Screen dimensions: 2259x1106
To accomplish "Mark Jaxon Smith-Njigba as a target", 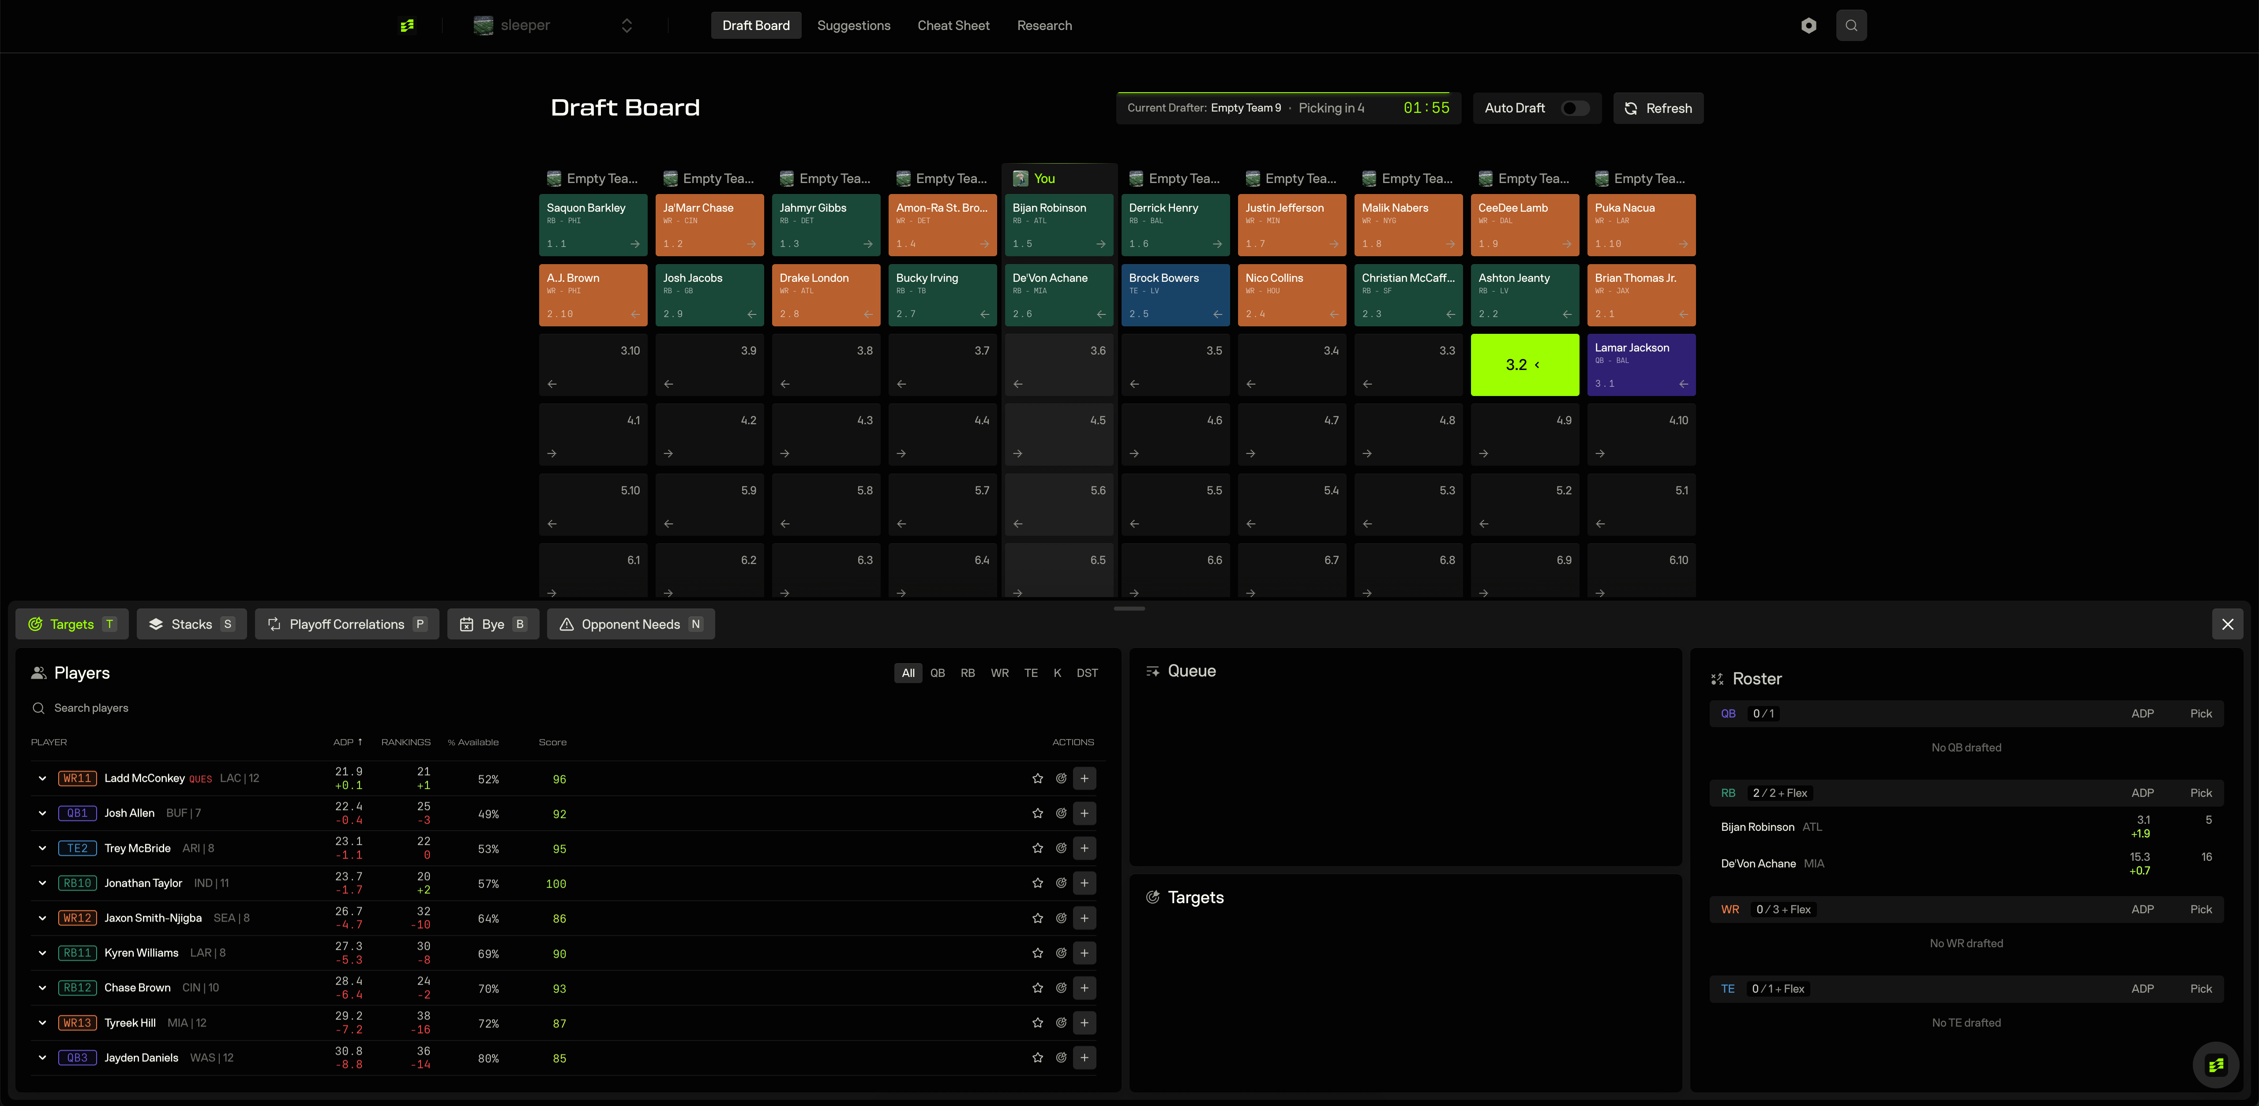I will 1061,919.
